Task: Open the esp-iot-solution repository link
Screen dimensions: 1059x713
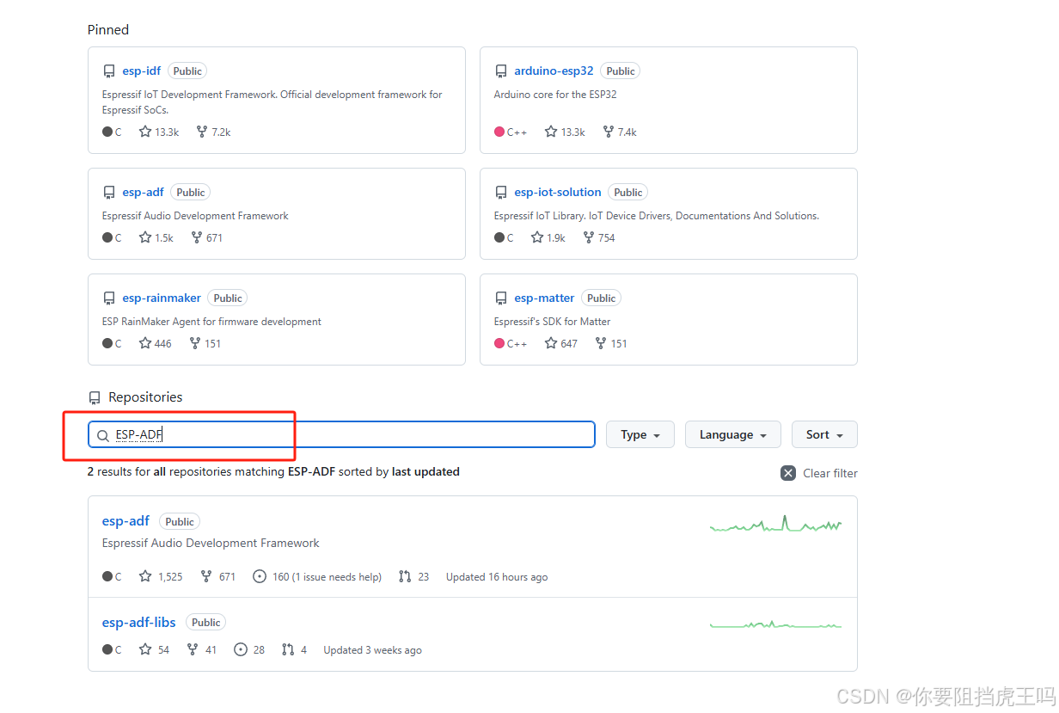Action: [x=558, y=193]
